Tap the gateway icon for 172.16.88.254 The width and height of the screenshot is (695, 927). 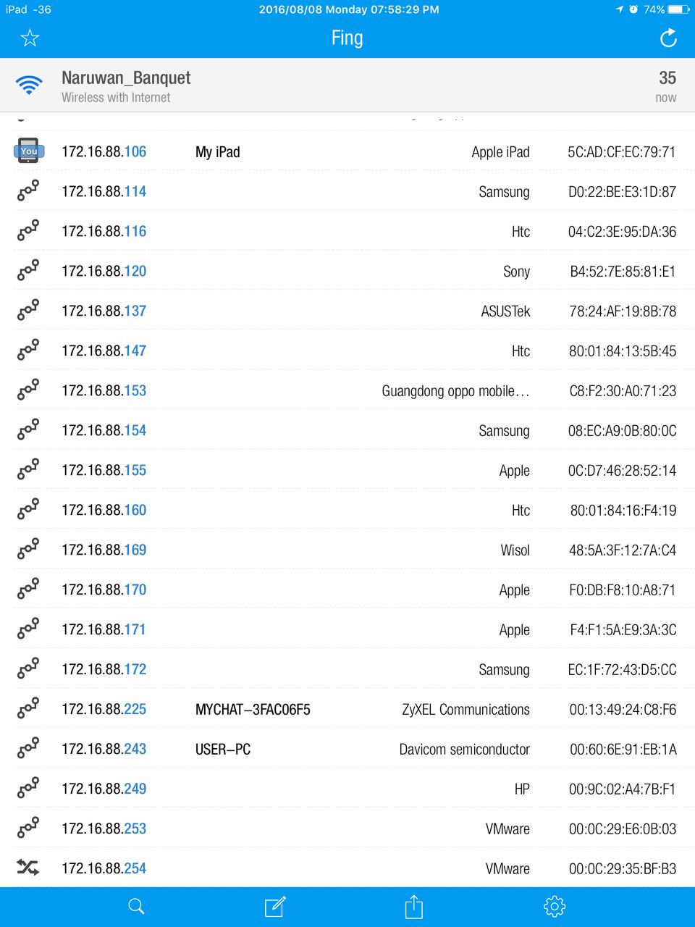coord(28,867)
